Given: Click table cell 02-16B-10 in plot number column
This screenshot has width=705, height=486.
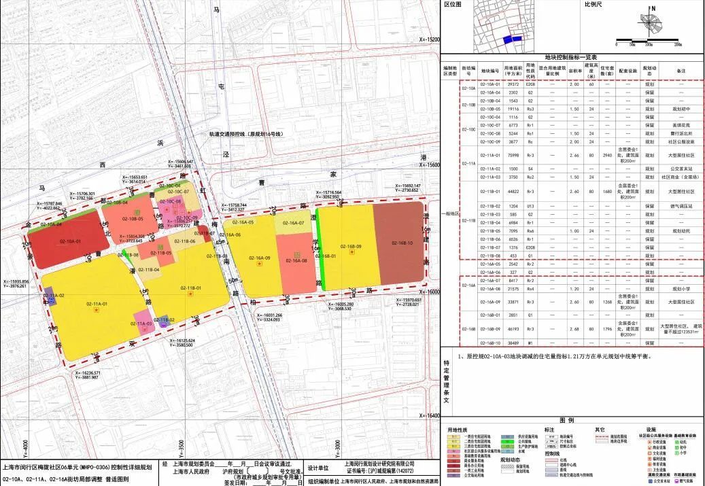Looking at the screenshot, I should pos(490,343).
